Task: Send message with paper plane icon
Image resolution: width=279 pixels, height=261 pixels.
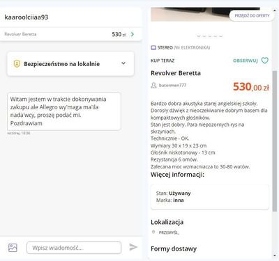Action: 133,247
